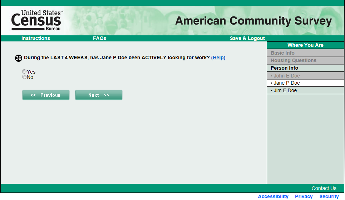The image size is (345, 200).
Task: Click the Previous button
Action: pyautogui.click(x=46, y=95)
